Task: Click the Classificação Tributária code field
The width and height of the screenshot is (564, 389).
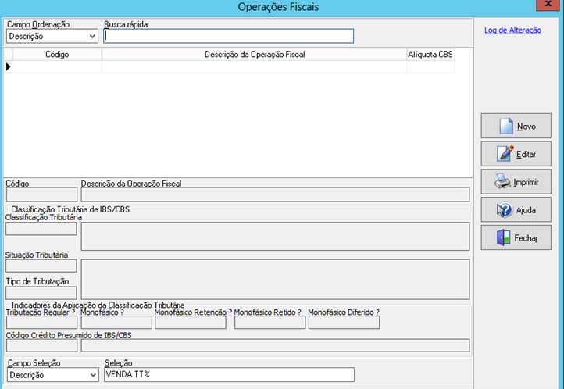Action: [41, 229]
